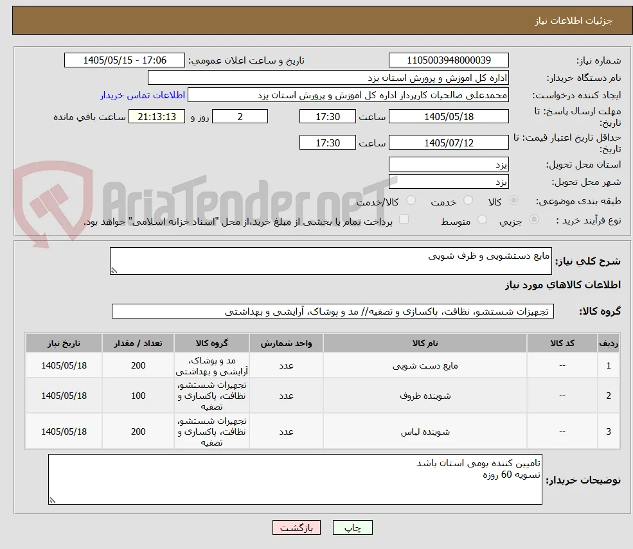Select the خدمت radio button
633x549 pixels.
(x=468, y=200)
